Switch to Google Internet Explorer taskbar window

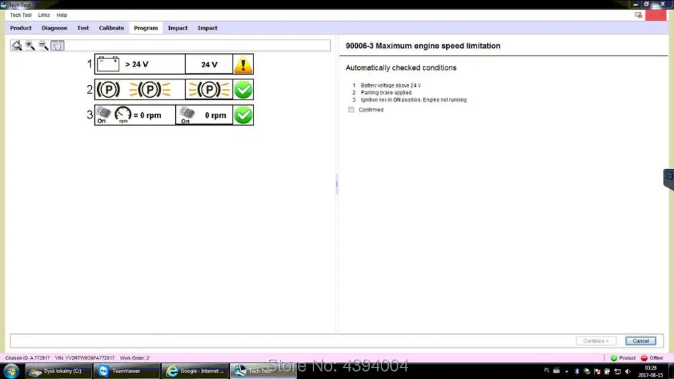coord(195,371)
